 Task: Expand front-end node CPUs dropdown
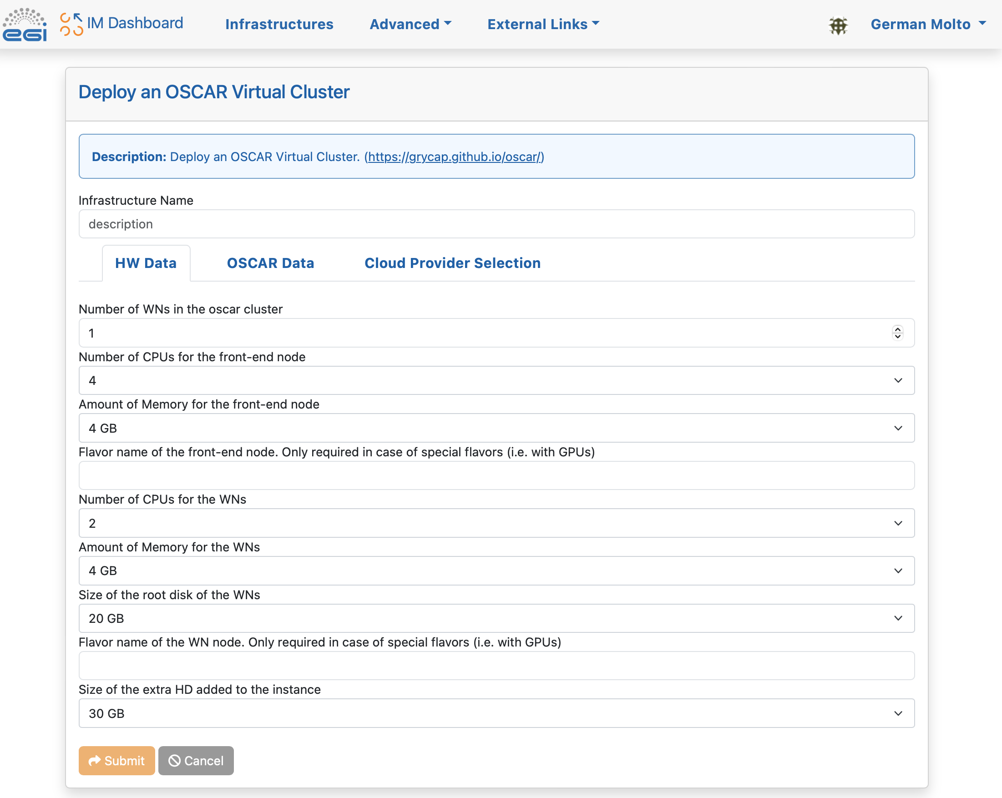click(496, 381)
